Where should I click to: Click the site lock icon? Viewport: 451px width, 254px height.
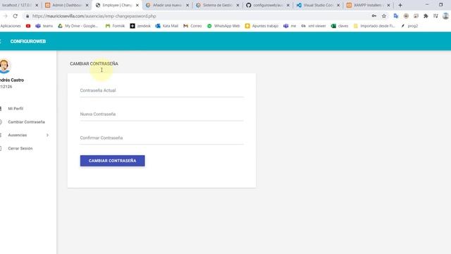click(x=27, y=16)
